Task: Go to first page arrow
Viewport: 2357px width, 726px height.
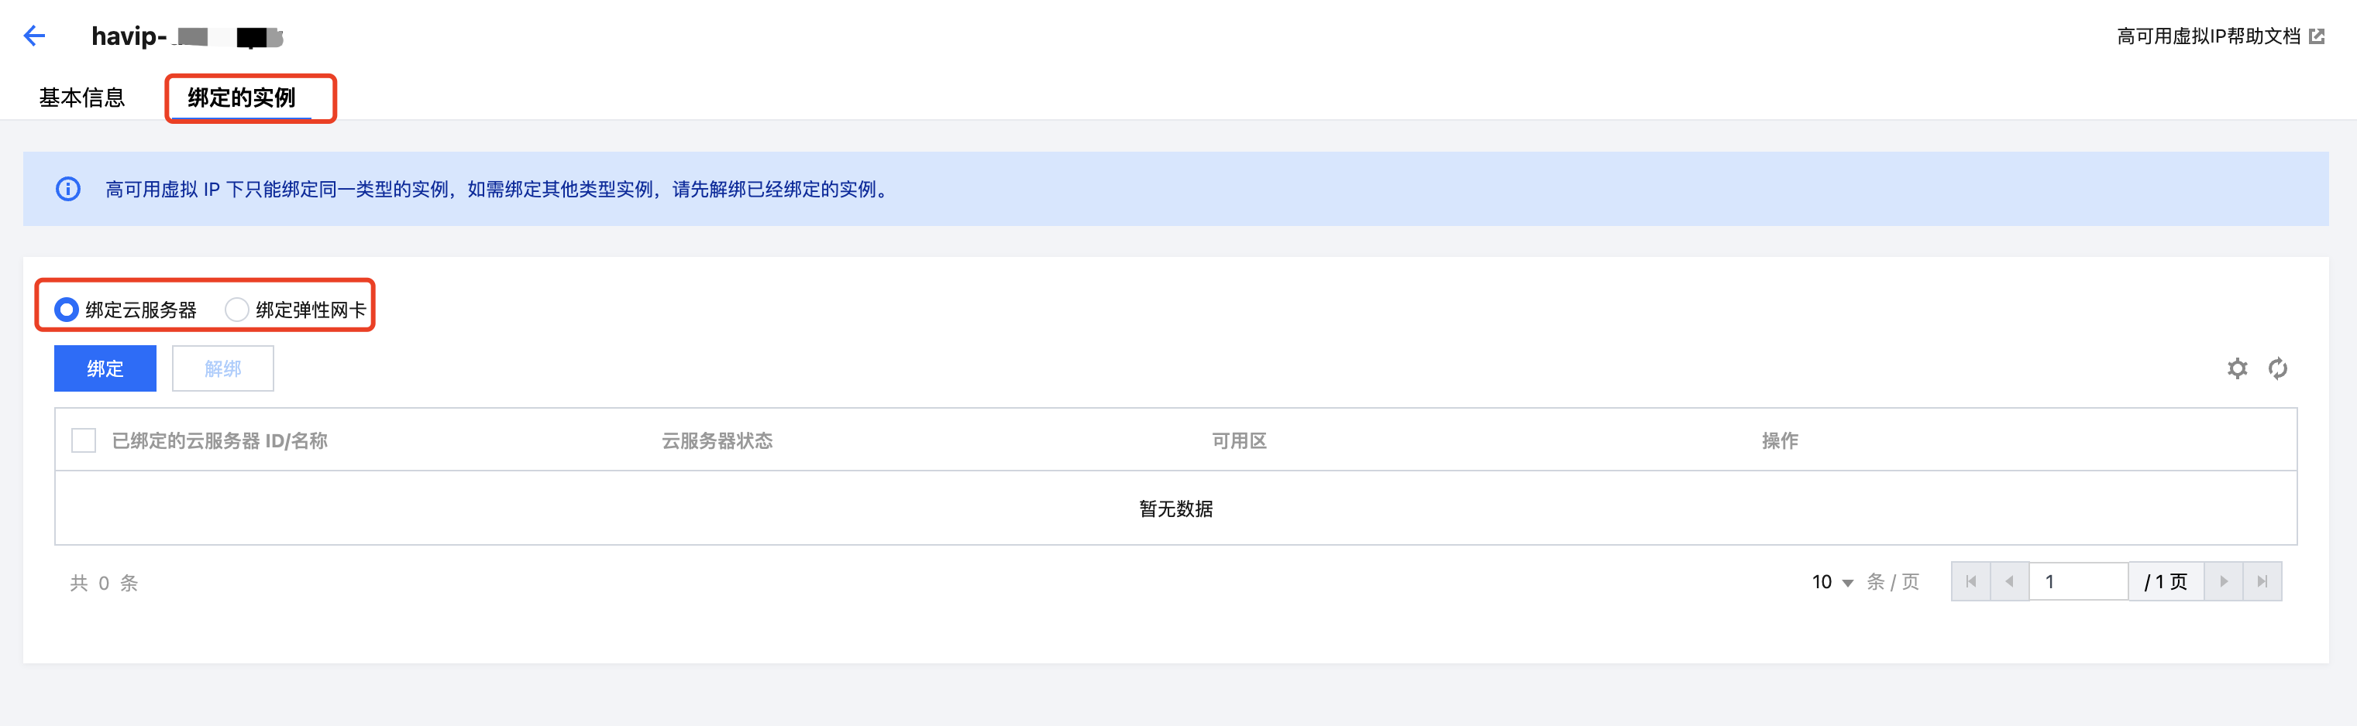Action: click(x=1971, y=581)
